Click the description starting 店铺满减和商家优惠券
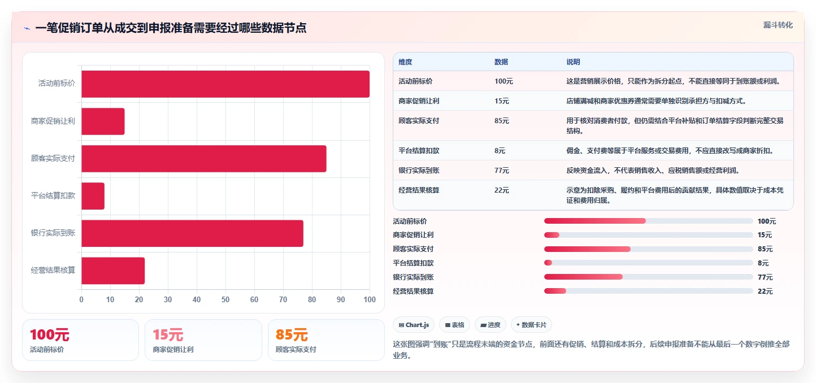Viewport: 816px width, 383px height. (x=657, y=101)
